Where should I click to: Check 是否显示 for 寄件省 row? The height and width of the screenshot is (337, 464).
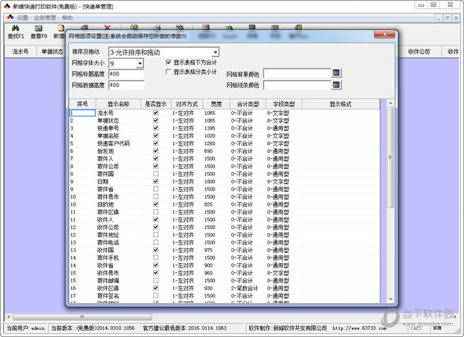155,189
